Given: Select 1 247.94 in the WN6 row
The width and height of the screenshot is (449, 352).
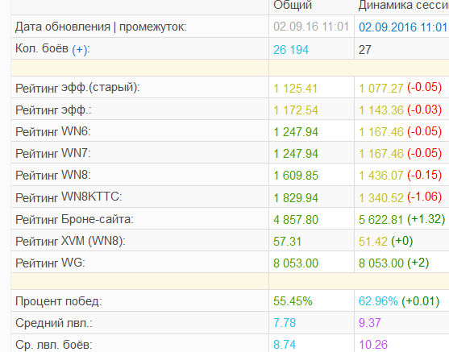Looking at the screenshot, I should pos(296,132).
